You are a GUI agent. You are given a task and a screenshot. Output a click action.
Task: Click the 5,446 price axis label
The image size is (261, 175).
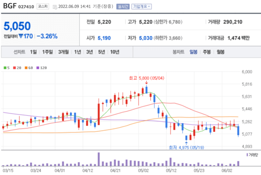pyautogui.click(x=247, y=109)
